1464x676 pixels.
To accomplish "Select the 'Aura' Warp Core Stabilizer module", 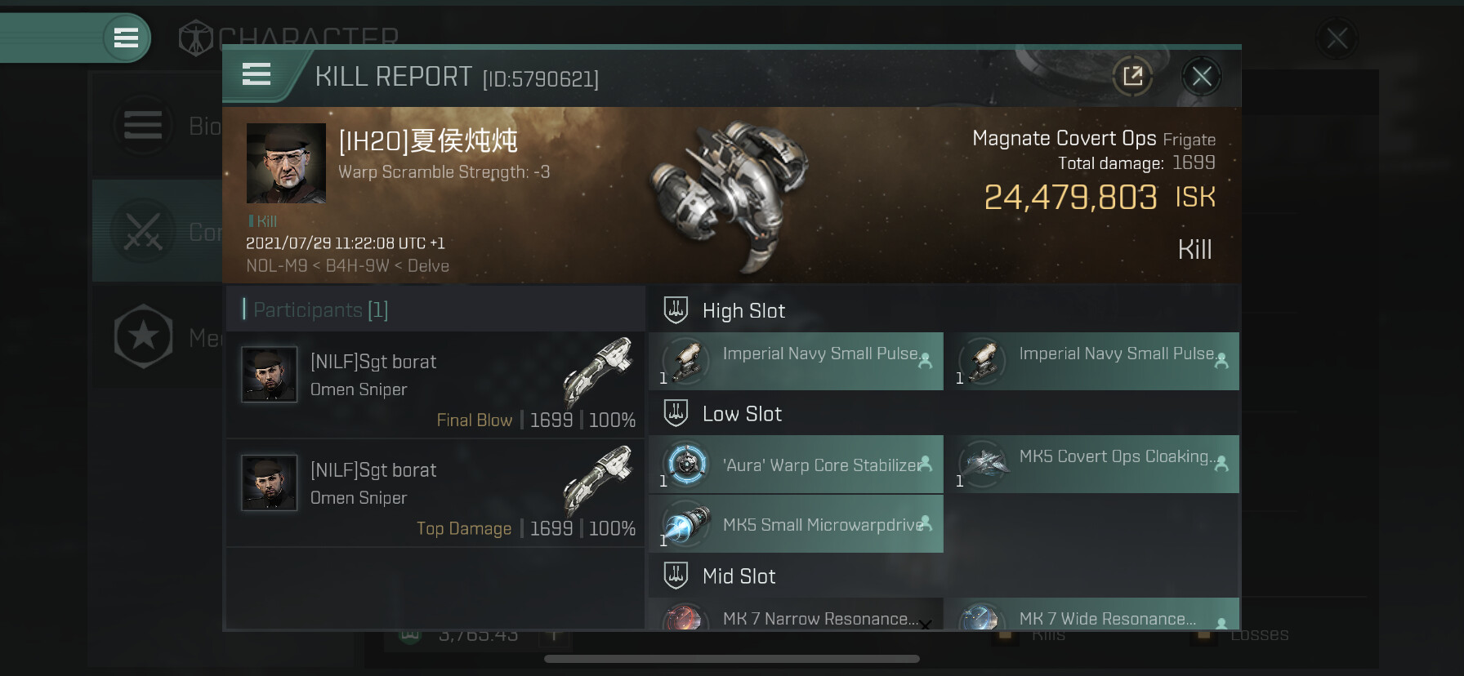I will (x=797, y=465).
